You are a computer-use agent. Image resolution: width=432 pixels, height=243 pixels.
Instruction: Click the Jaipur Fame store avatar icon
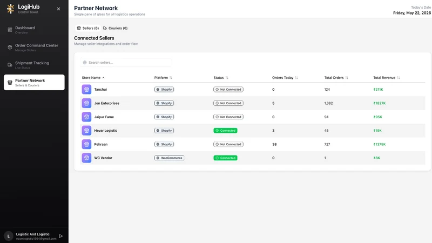pyautogui.click(x=86, y=117)
